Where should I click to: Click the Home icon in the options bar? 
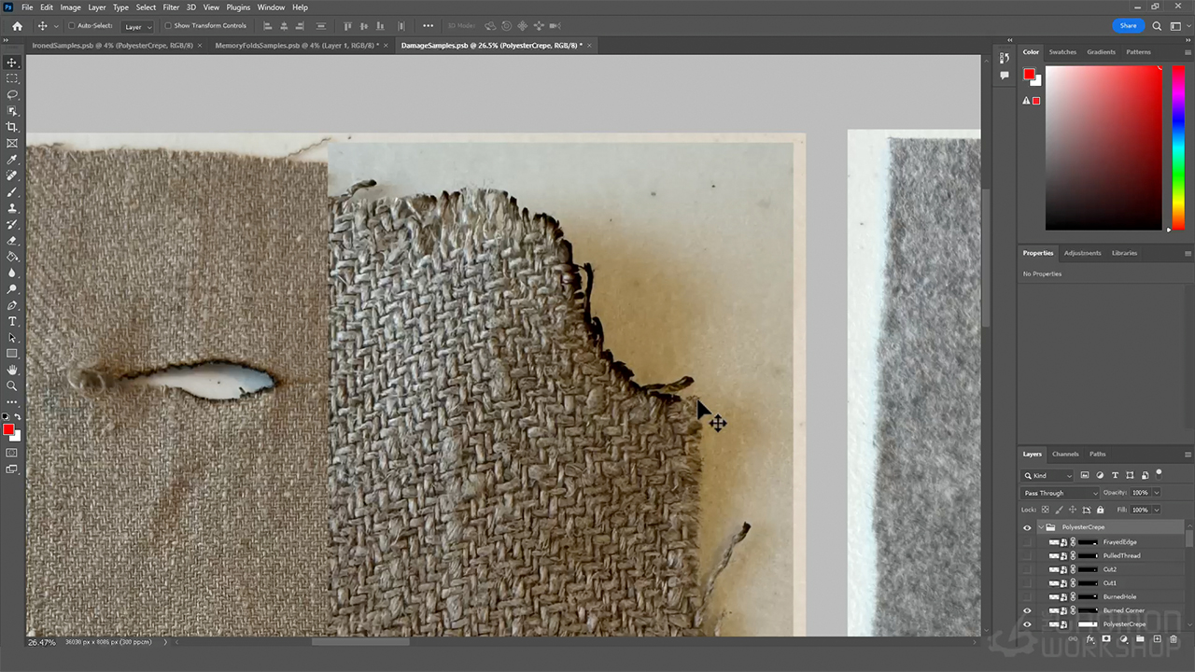tap(17, 26)
